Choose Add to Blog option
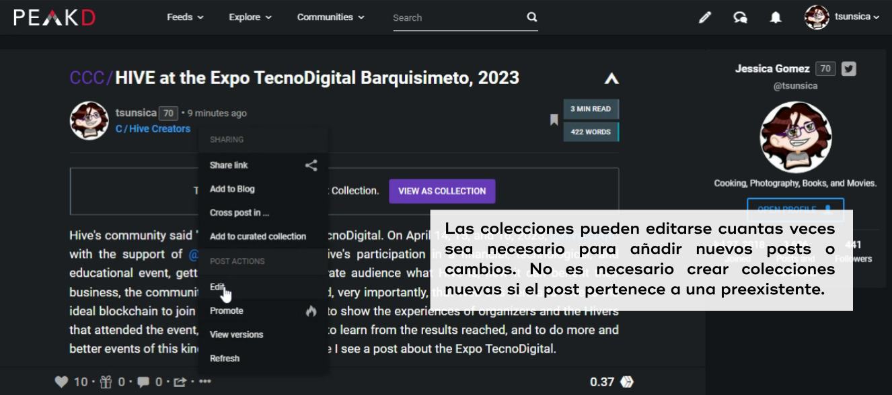 click(x=232, y=189)
